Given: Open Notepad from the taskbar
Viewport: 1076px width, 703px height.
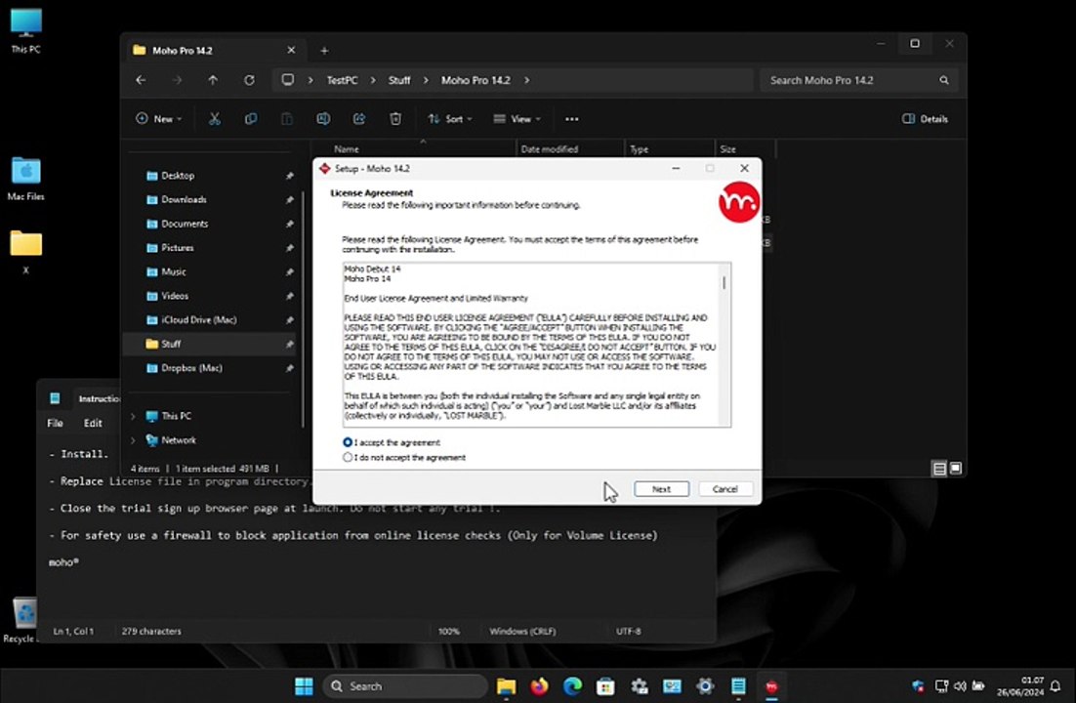Looking at the screenshot, I should coord(738,685).
